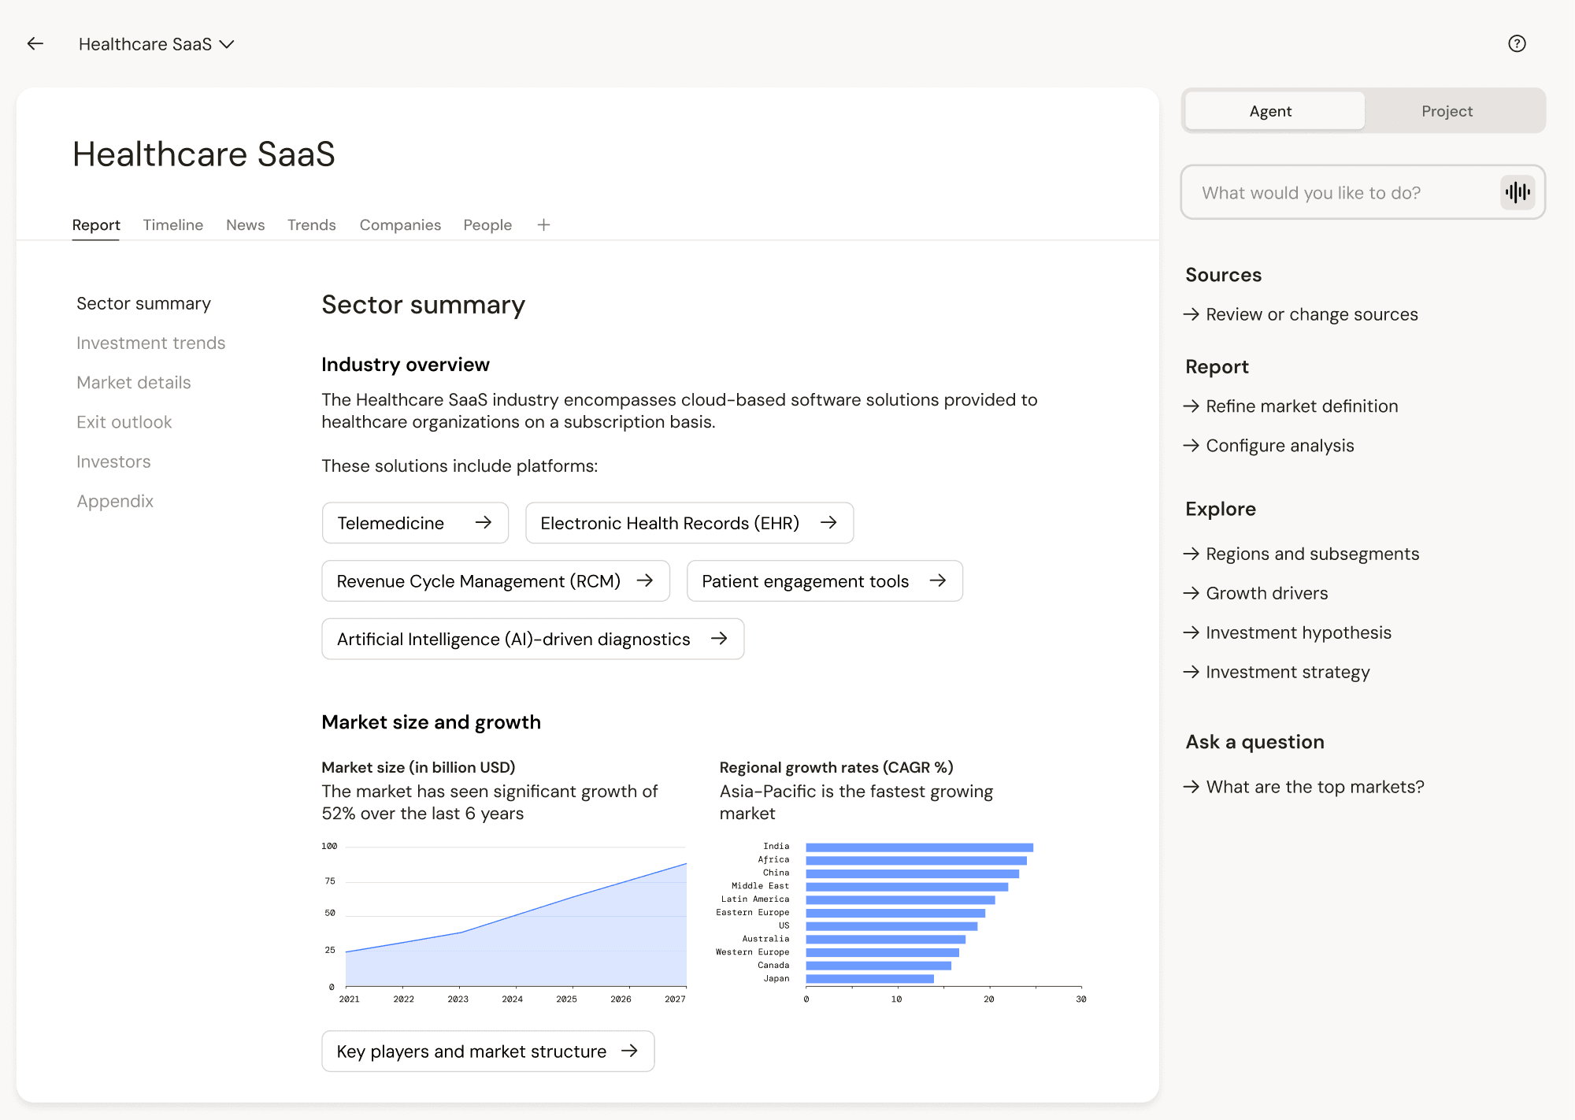Switch to the Project toggle
This screenshot has height=1120, width=1575.
coord(1447,111)
